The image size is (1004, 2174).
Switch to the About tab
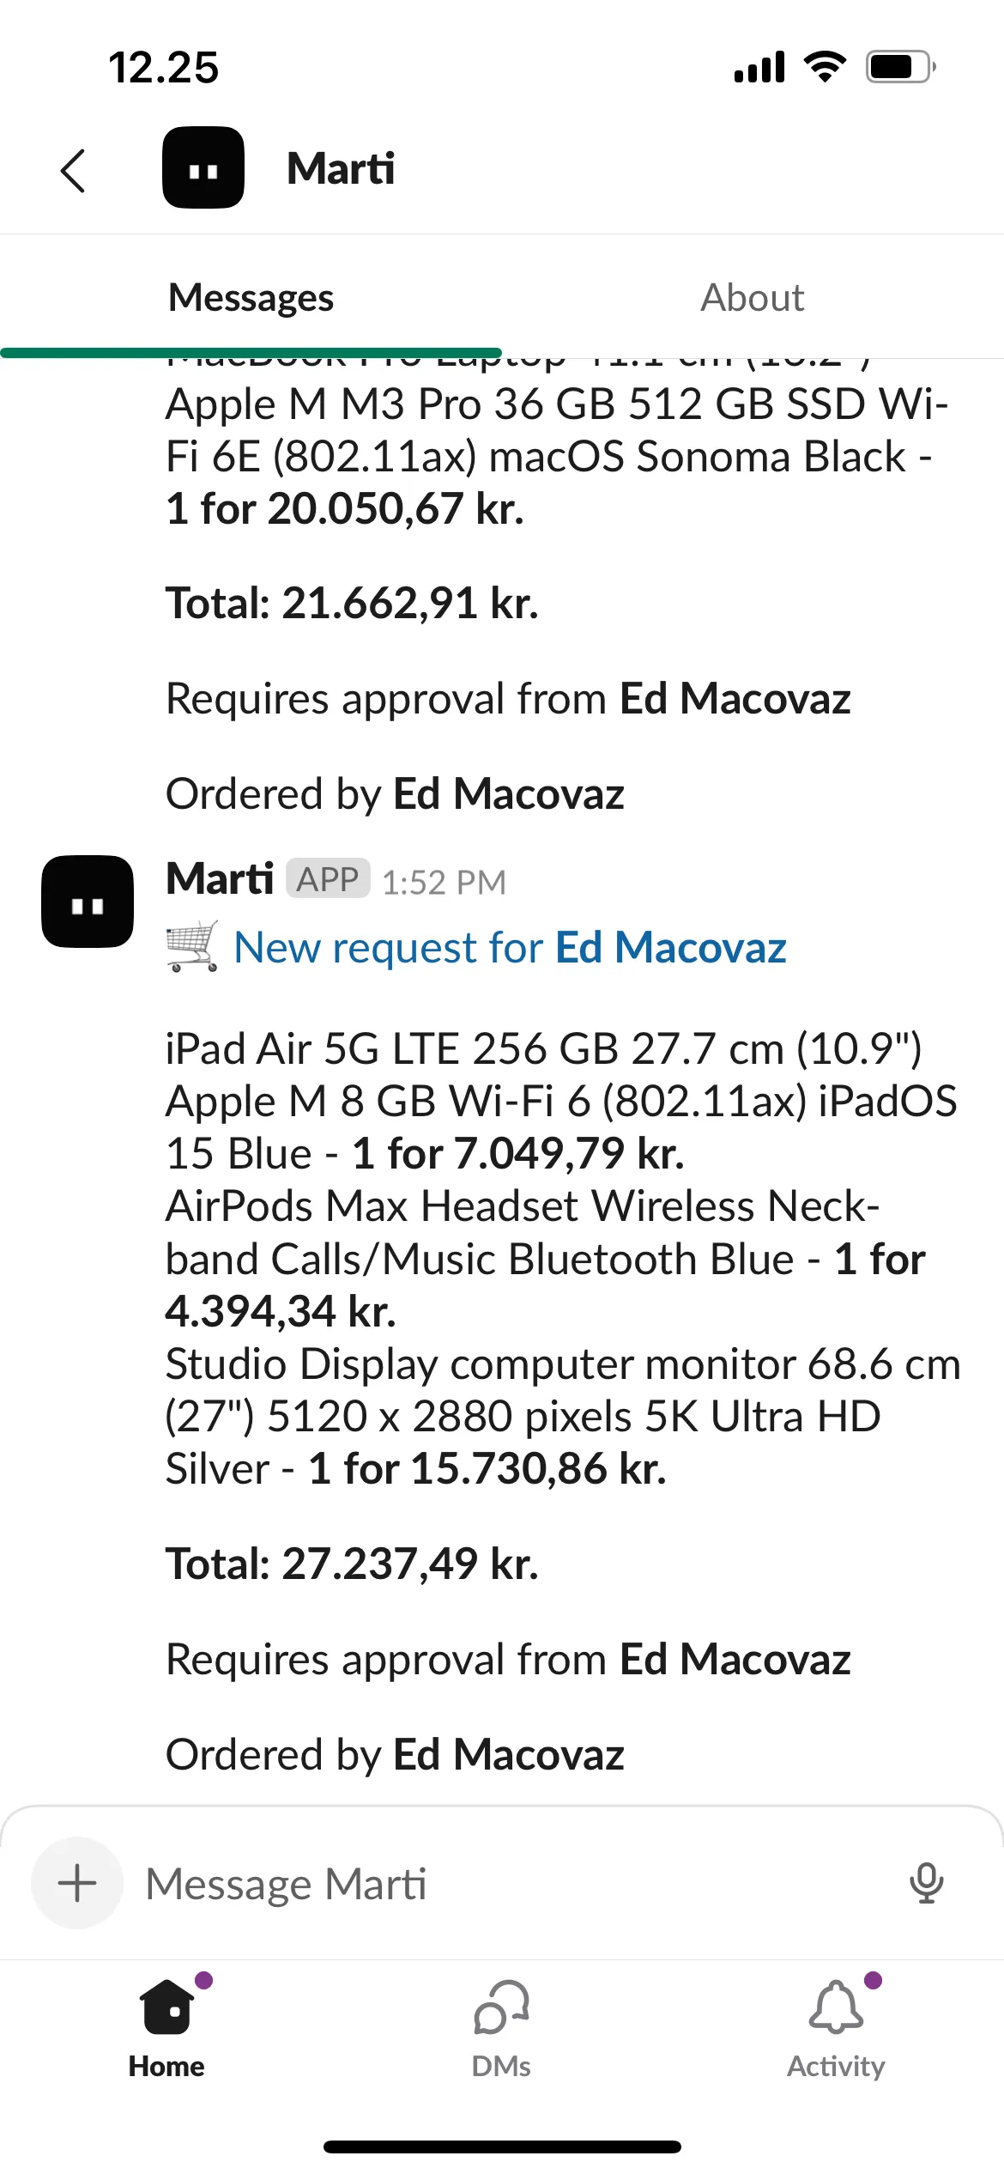click(751, 297)
